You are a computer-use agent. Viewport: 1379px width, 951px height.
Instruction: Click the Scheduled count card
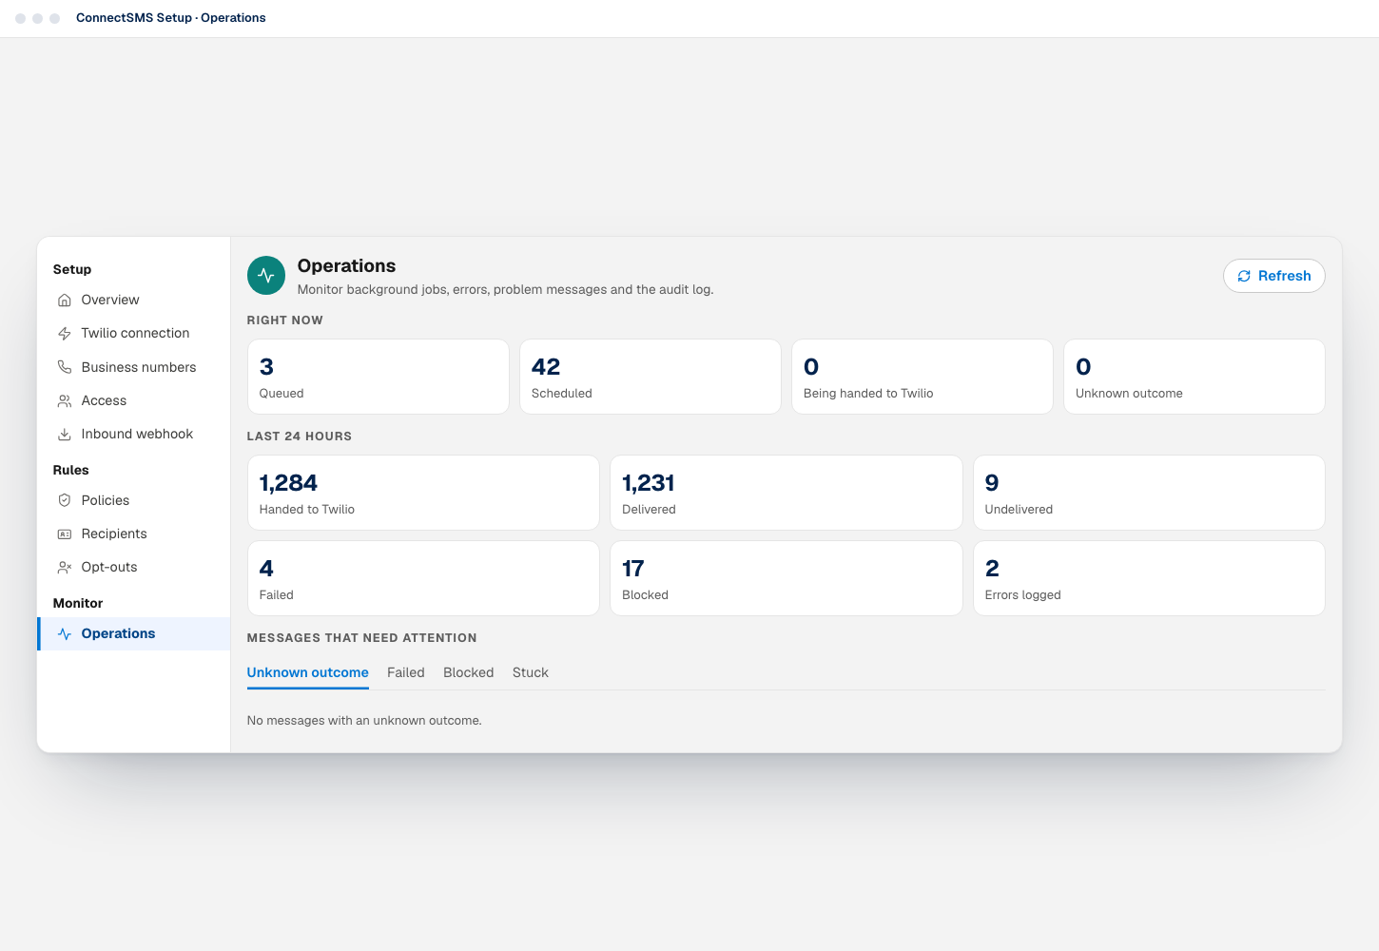(x=651, y=377)
